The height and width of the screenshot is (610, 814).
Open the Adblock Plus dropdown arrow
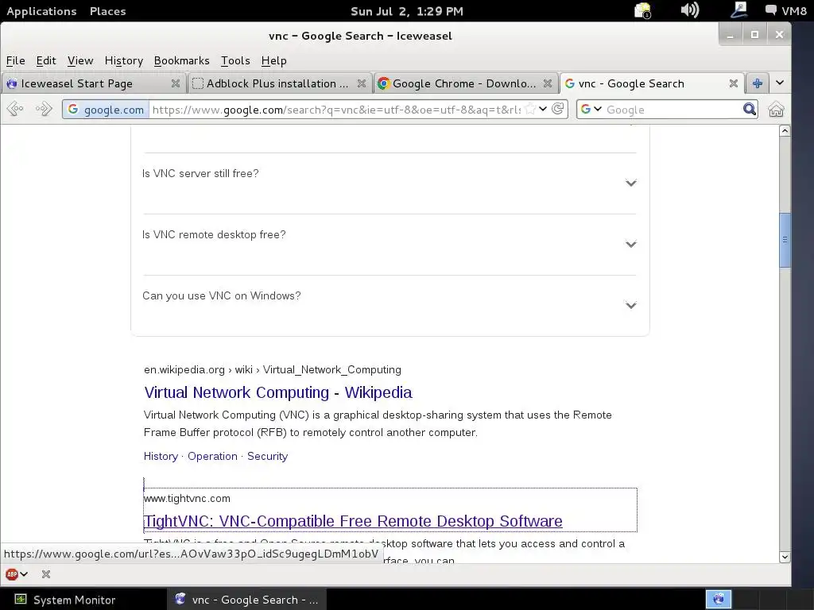click(x=24, y=574)
